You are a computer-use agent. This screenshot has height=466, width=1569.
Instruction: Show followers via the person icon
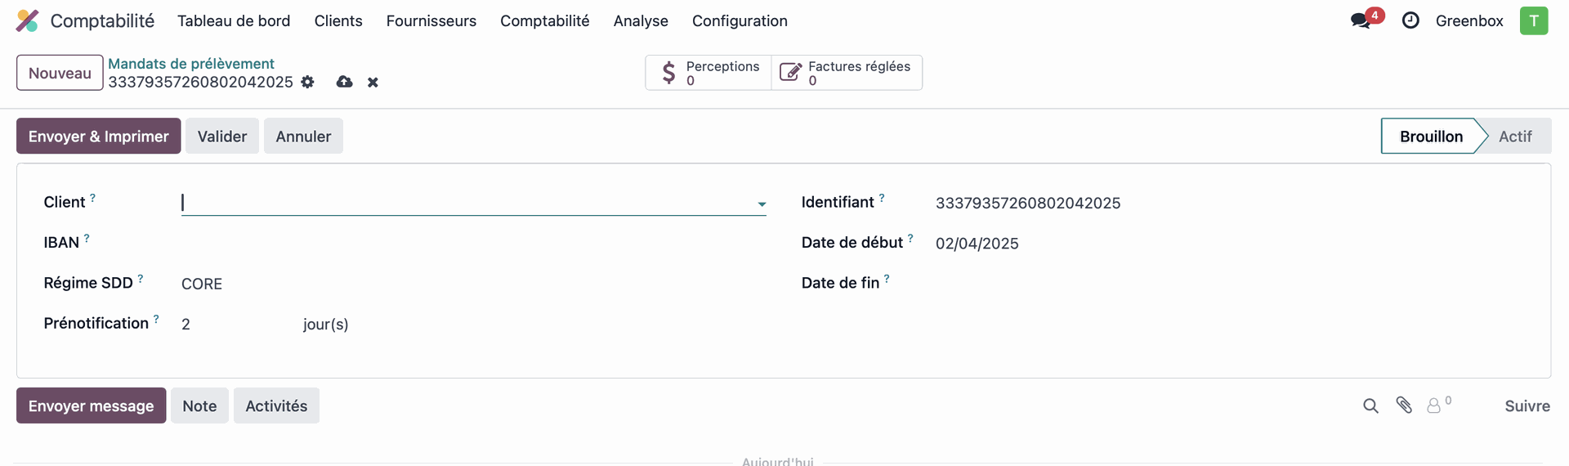coord(1434,406)
